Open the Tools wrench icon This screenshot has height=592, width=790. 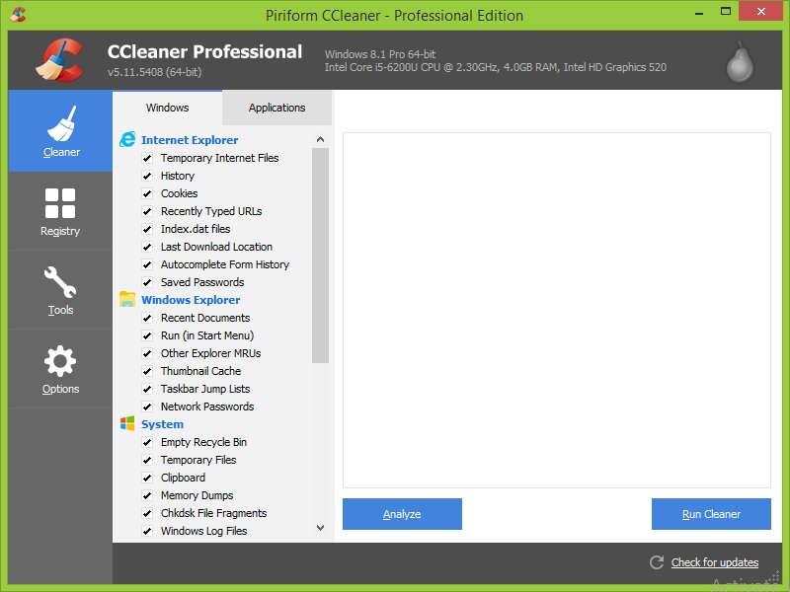(60, 282)
